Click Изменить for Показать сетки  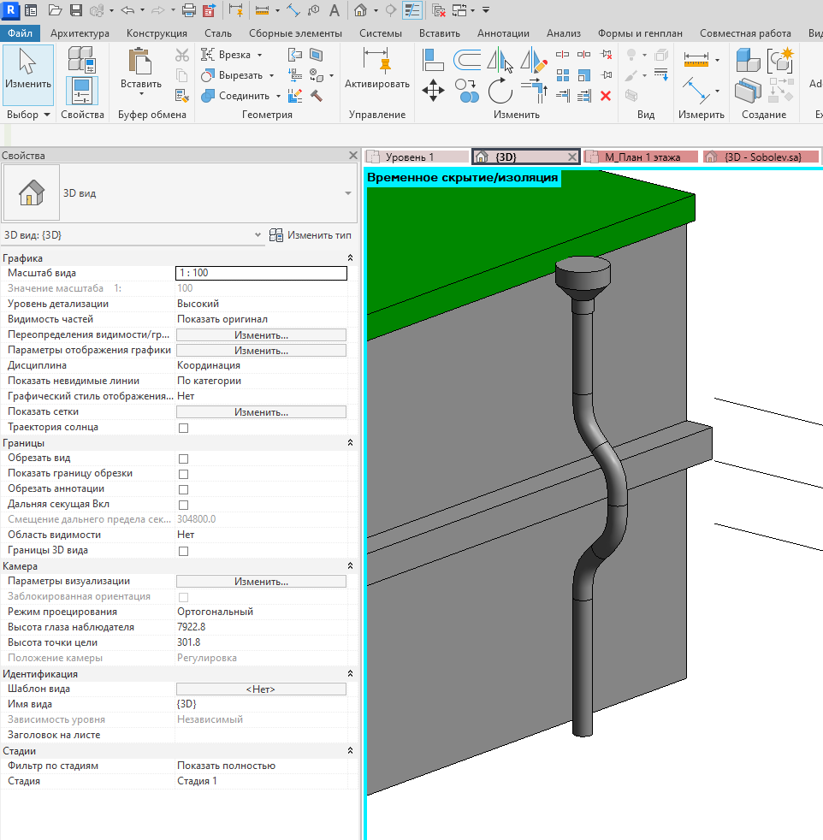click(x=261, y=412)
